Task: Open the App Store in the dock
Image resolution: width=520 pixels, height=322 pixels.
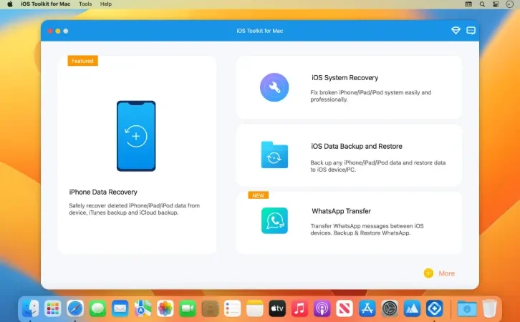Action: (x=367, y=308)
